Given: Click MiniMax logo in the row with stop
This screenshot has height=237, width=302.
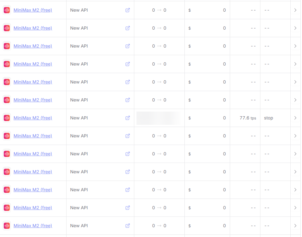Looking at the screenshot, I should click(x=7, y=118).
